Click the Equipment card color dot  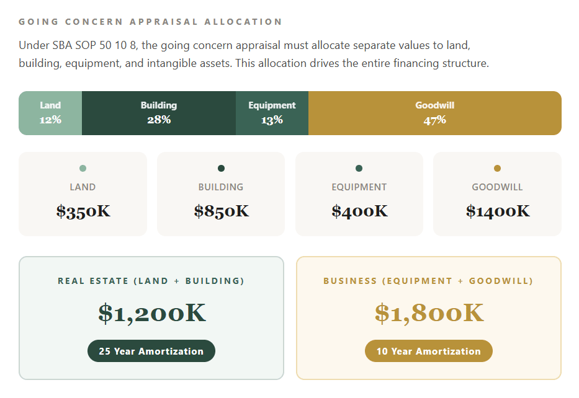tap(359, 169)
